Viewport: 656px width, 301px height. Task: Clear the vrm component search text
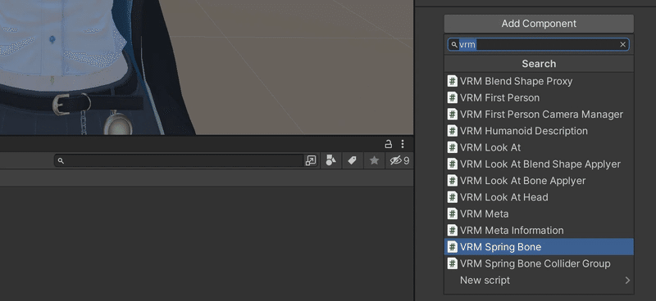(622, 45)
